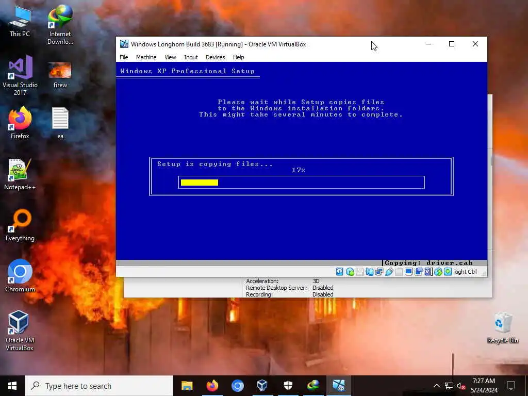Screen dimensions: 528x396
Task: Maximize the VirtualBox VM window
Action: coord(452,44)
